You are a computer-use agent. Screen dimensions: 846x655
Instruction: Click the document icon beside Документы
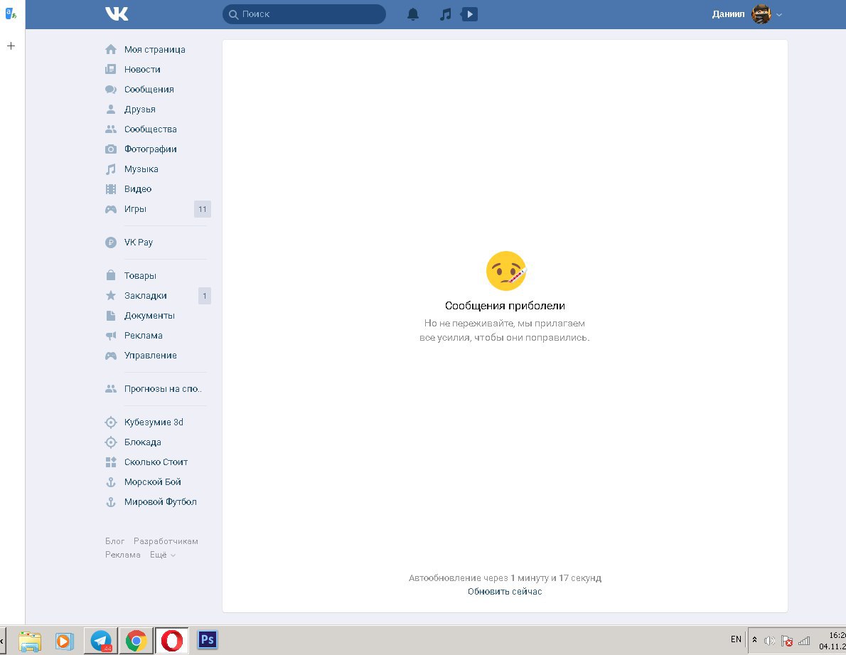[x=111, y=315]
